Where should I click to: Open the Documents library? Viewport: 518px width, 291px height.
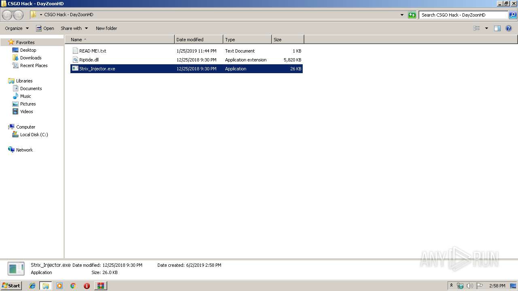(x=31, y=89)
